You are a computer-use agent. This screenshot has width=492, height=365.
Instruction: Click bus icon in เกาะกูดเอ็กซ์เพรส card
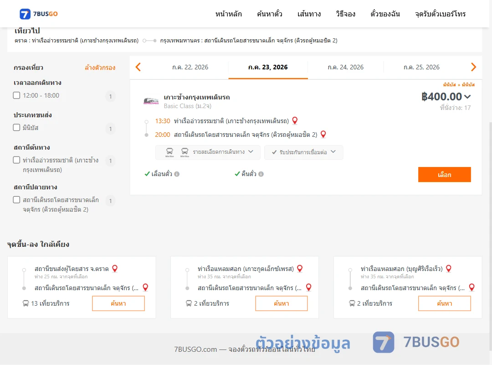coord(189,303)
